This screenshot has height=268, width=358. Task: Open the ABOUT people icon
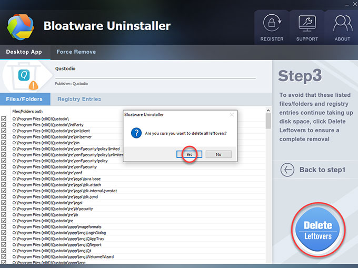(343, 23)
